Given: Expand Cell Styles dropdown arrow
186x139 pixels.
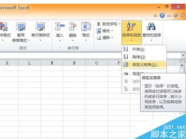Looking at the screenshot, I should point(41,40).
